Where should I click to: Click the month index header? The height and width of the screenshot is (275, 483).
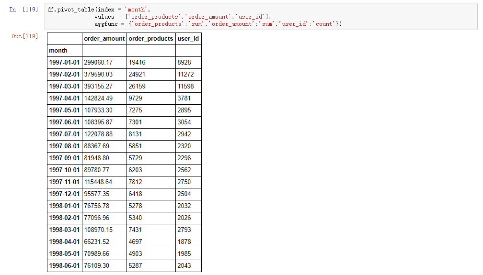tap(65, 51)
